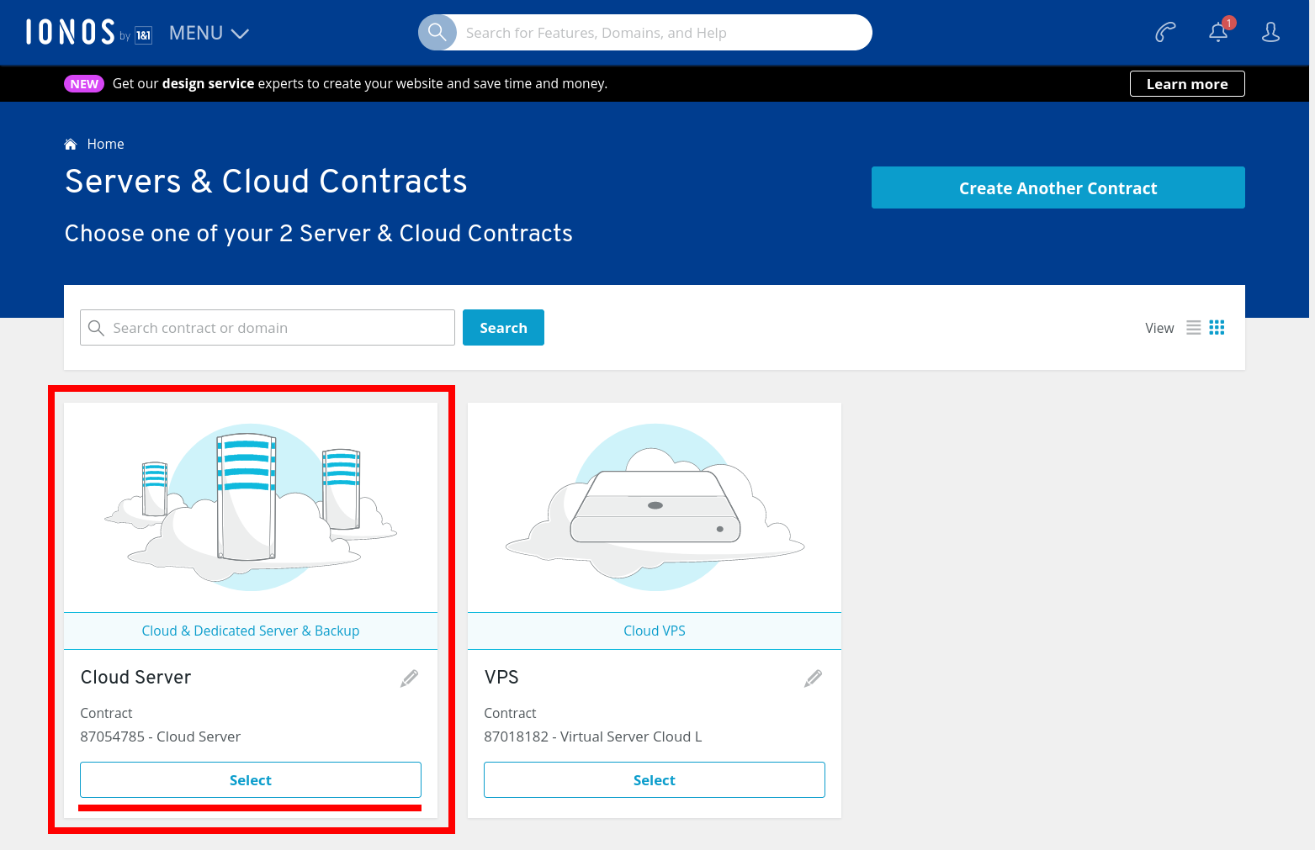The width and height of the screenshot is (1315, 850).
Task: Click Learn more in the banner
Action: tap(1187, 84)
